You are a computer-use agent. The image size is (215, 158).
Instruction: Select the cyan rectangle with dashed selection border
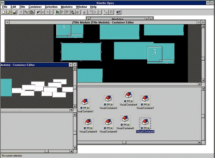pos(81,52)
